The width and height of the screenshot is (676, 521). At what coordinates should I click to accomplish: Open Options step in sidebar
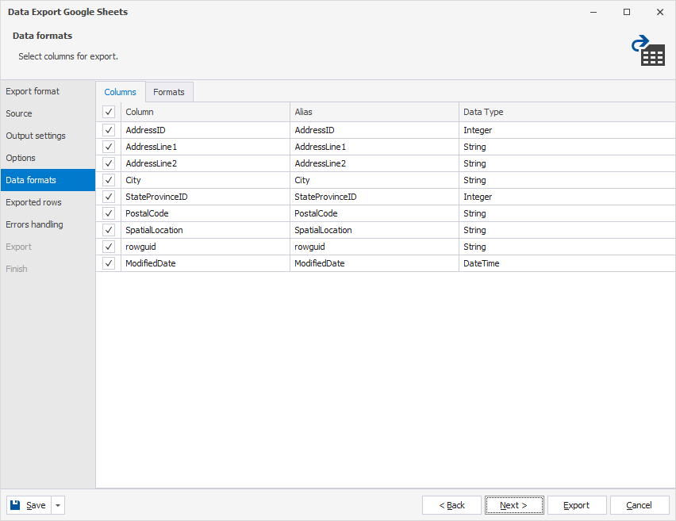click(48, 158)
